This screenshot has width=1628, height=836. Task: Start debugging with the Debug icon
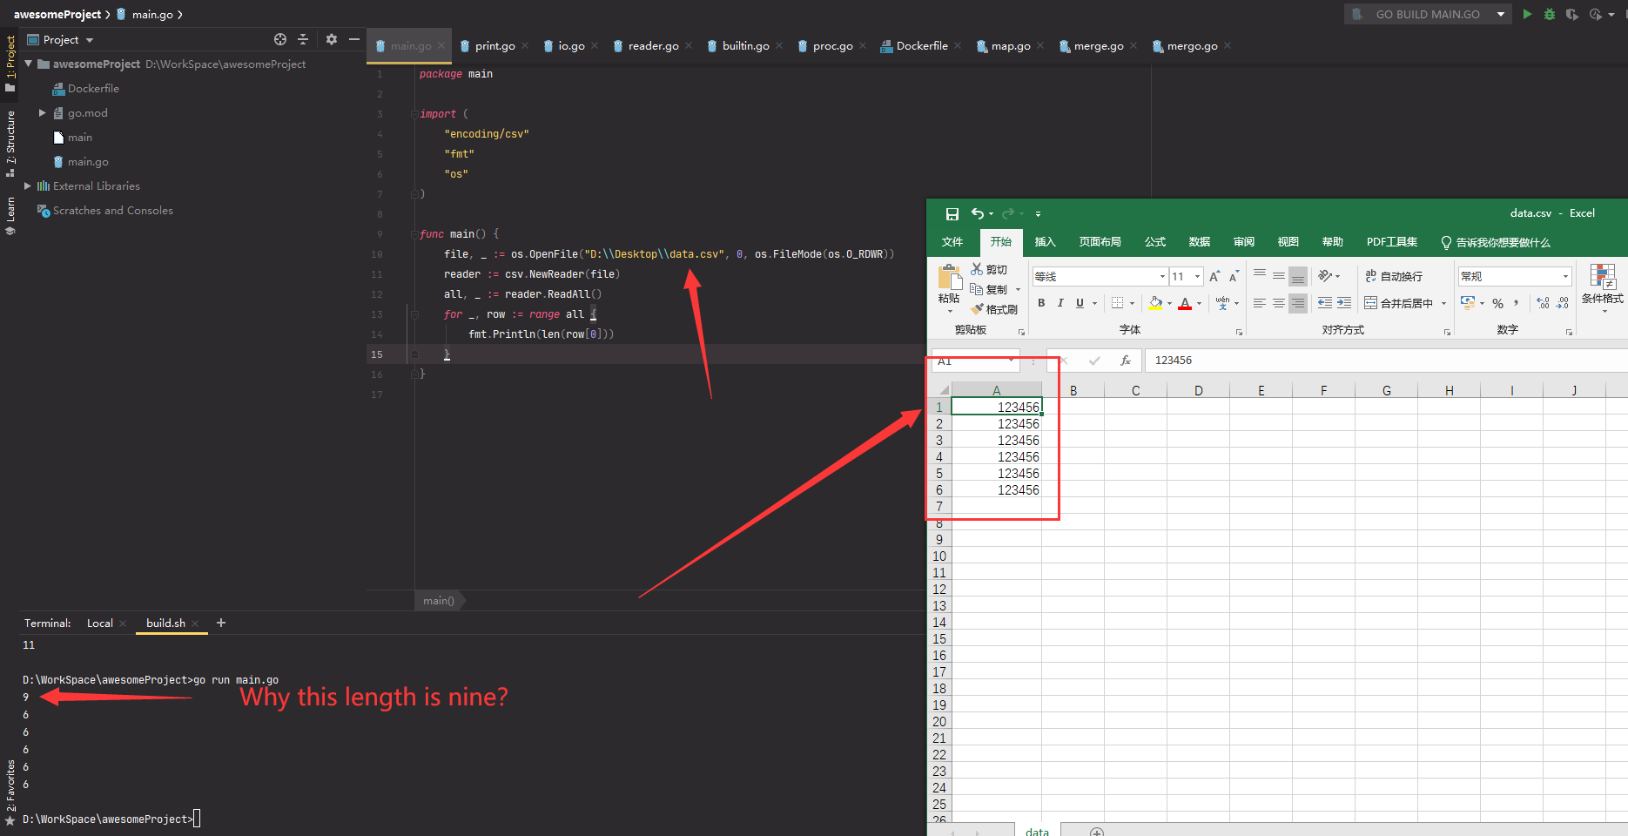[x=1550, y=14]
